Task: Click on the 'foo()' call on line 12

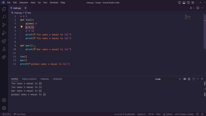Action: 23,57
